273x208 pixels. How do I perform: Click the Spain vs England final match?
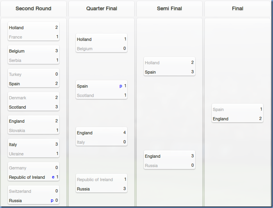(237, 114)
